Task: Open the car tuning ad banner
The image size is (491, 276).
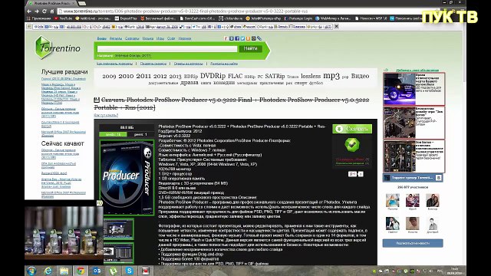Action: (x=414, y=89)
